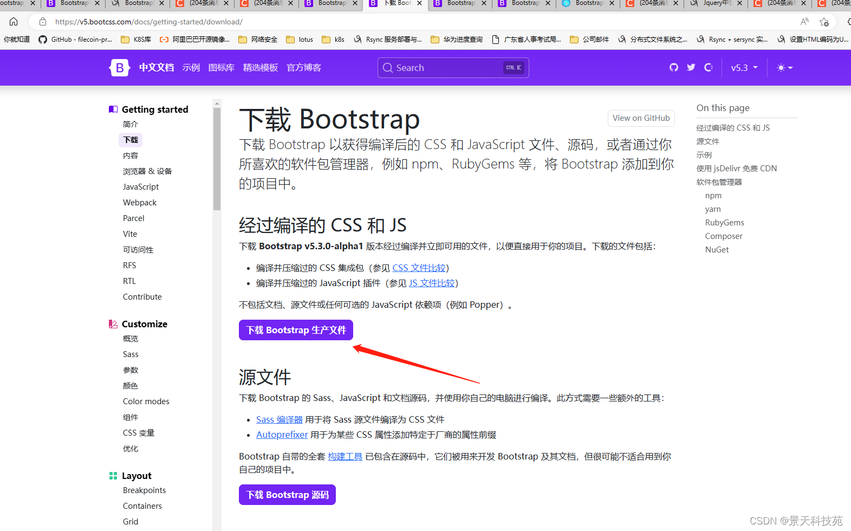Click 下载 Bootstrap 生产文件 button
Screen dimensions: 851x531
296,330
